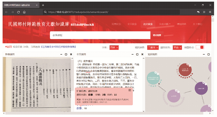Collapse the pink 扩展信息 popup
The height and width of the screenshot is (117, 217).
pyautogui.click(x=130, y=90)
